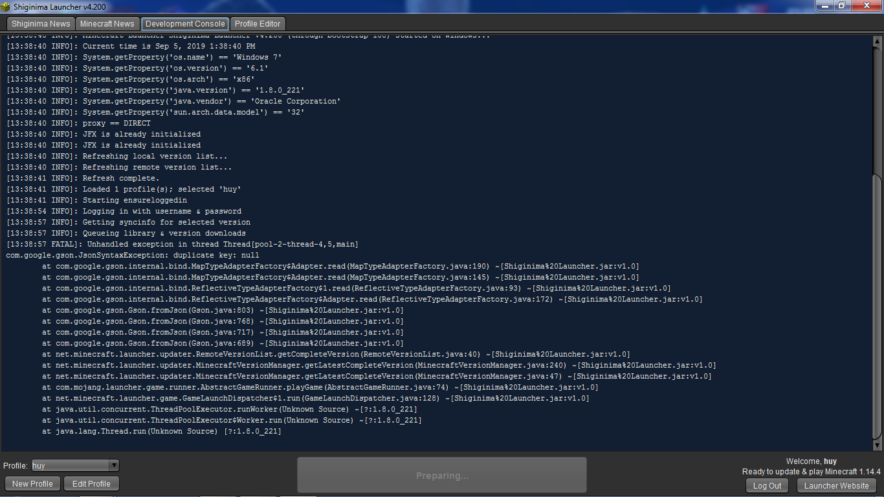
Task: Click stack line 'RemoteVersionList.java:40'
Action: [337, 354]
